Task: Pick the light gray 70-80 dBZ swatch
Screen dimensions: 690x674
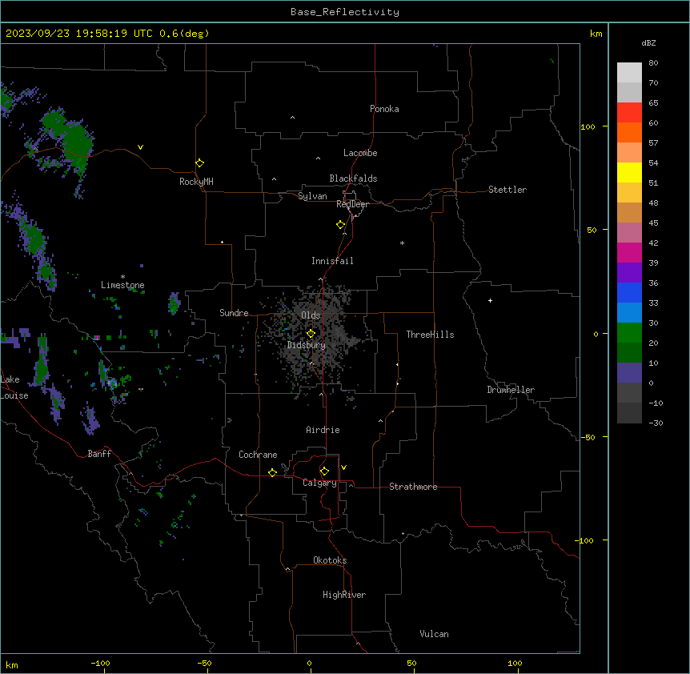Action: pos(629,73)
